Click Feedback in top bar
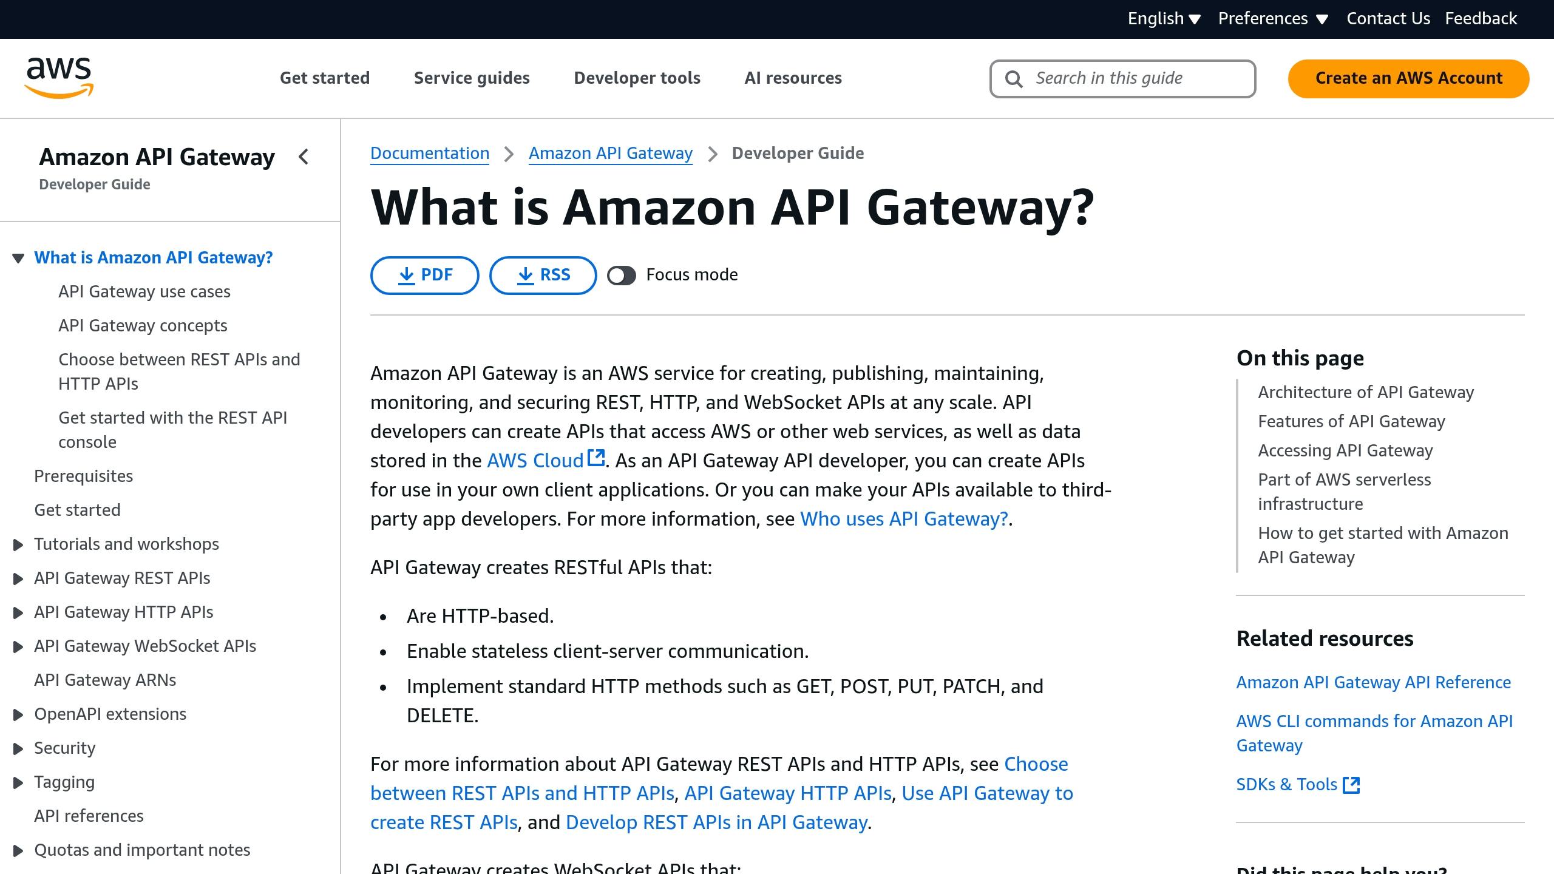 click(1481, 19)
